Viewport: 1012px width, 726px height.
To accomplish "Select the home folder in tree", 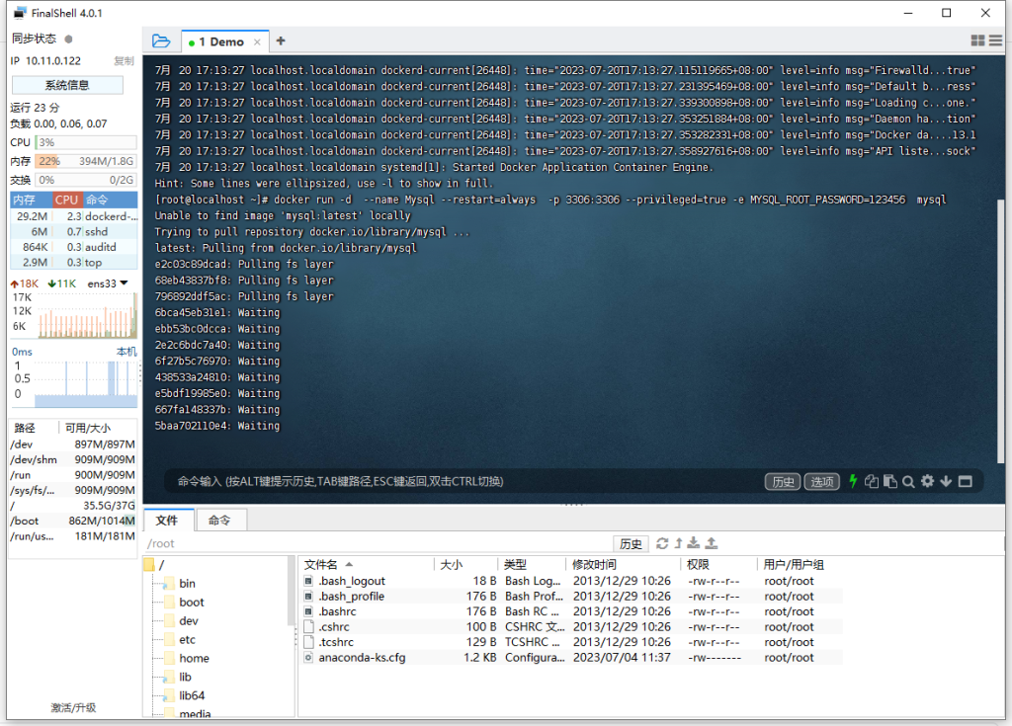I will point(195,658).
